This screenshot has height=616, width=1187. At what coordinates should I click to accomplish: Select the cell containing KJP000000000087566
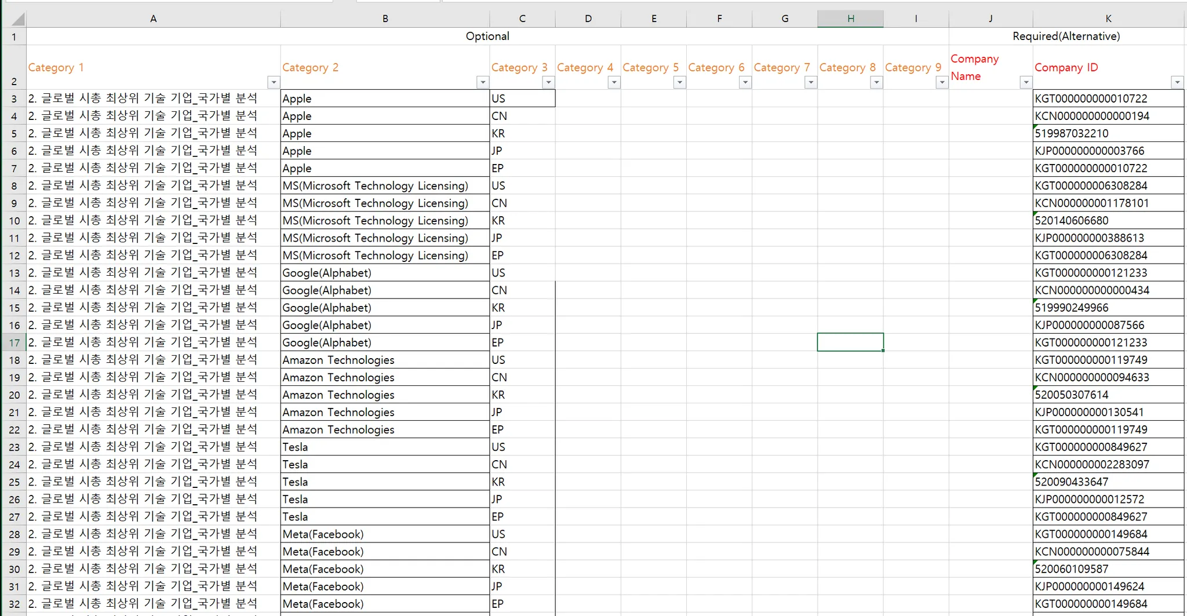(1109, 325)
